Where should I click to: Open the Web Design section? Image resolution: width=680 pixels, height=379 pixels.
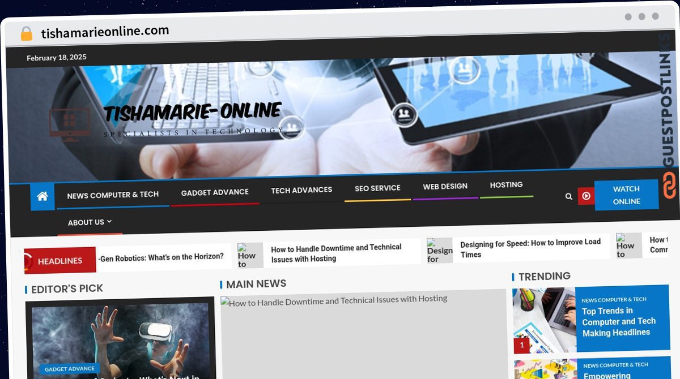click(445, 186)
